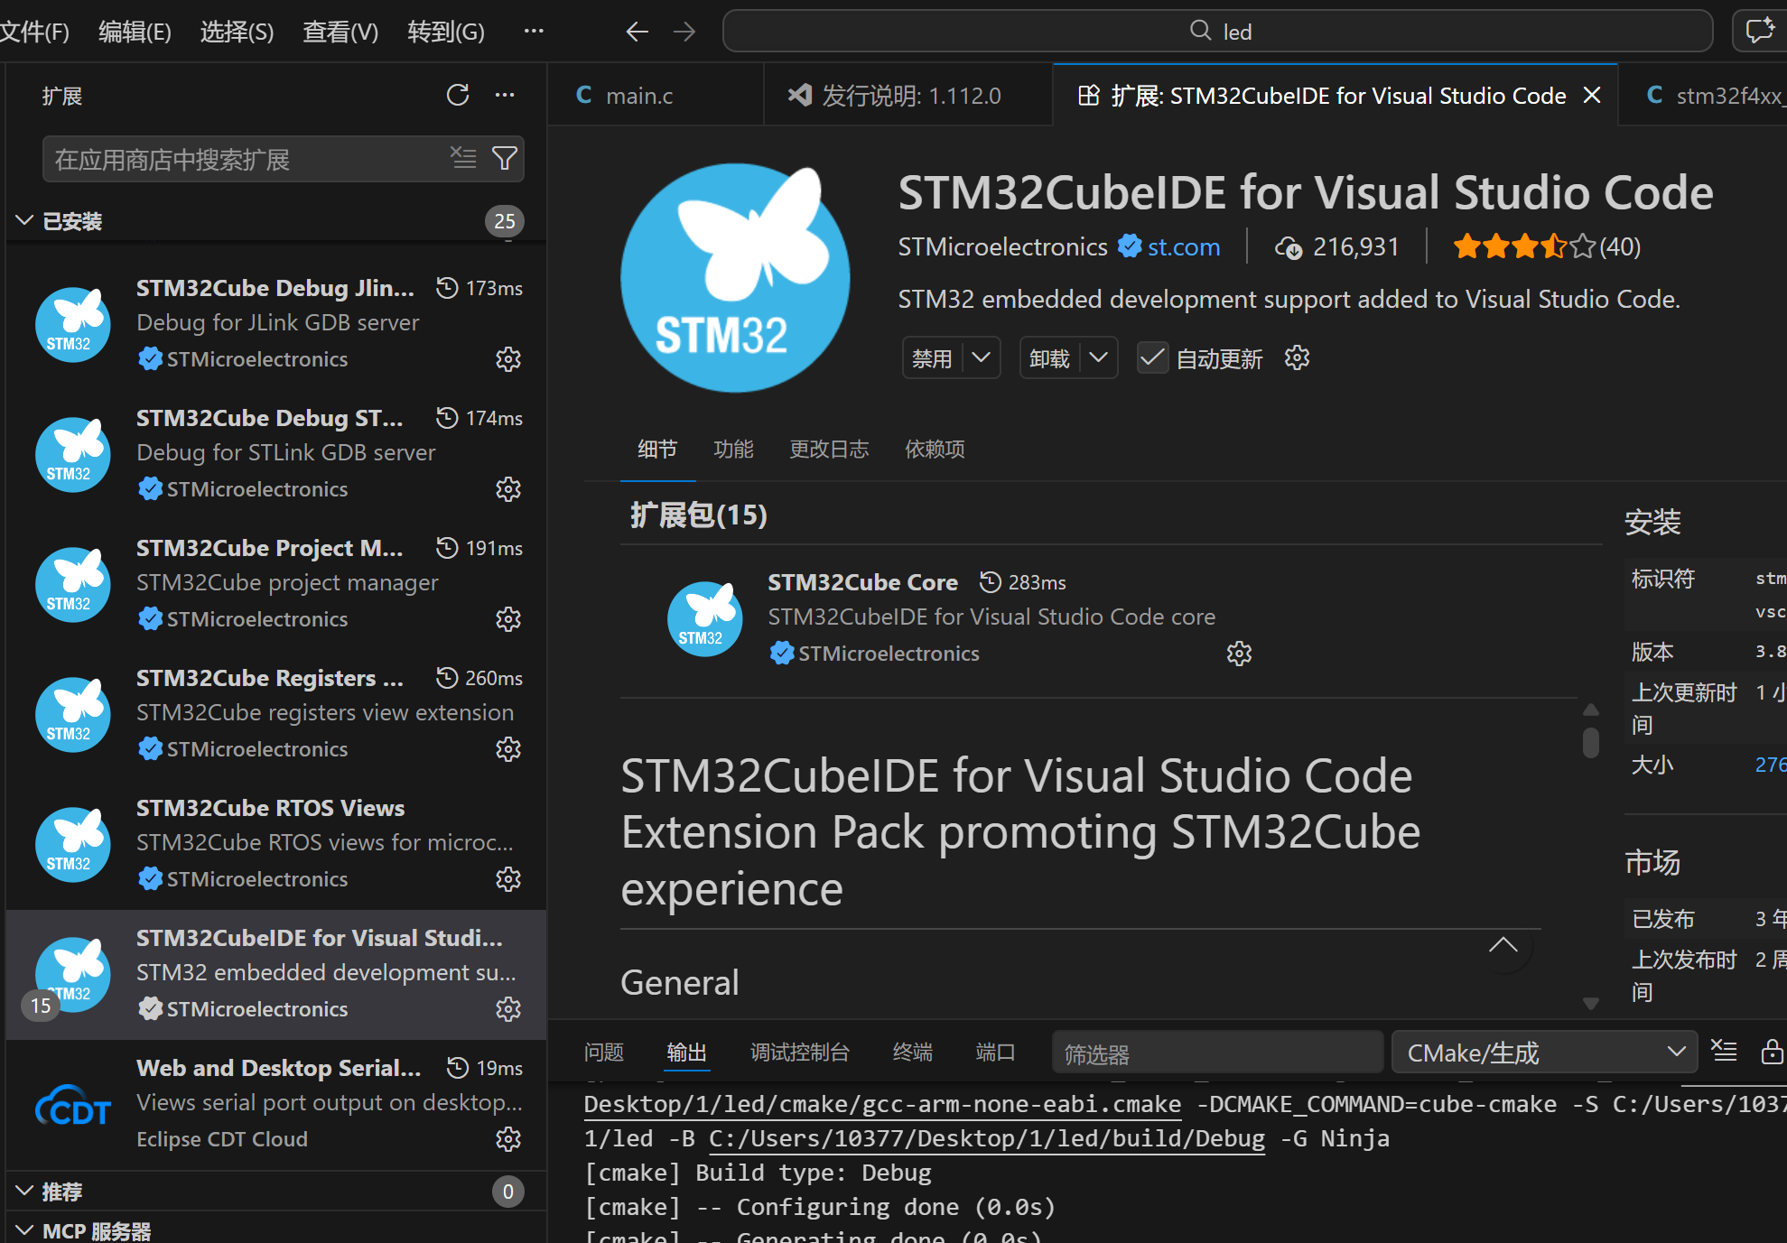Expand the recommended extensions section

click(x=25, y=1192)
